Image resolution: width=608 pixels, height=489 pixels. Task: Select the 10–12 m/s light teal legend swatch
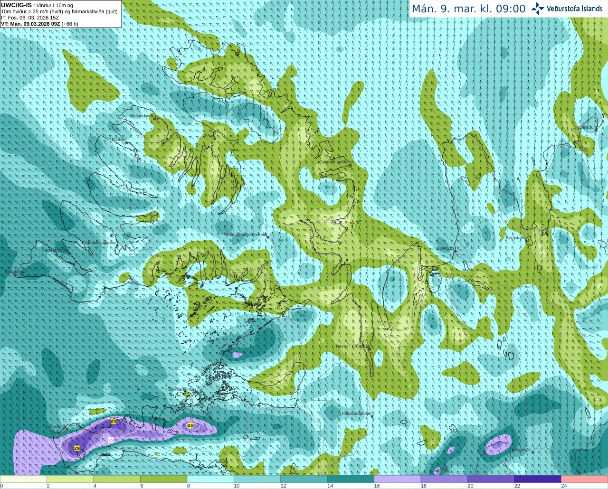[257, 479]
